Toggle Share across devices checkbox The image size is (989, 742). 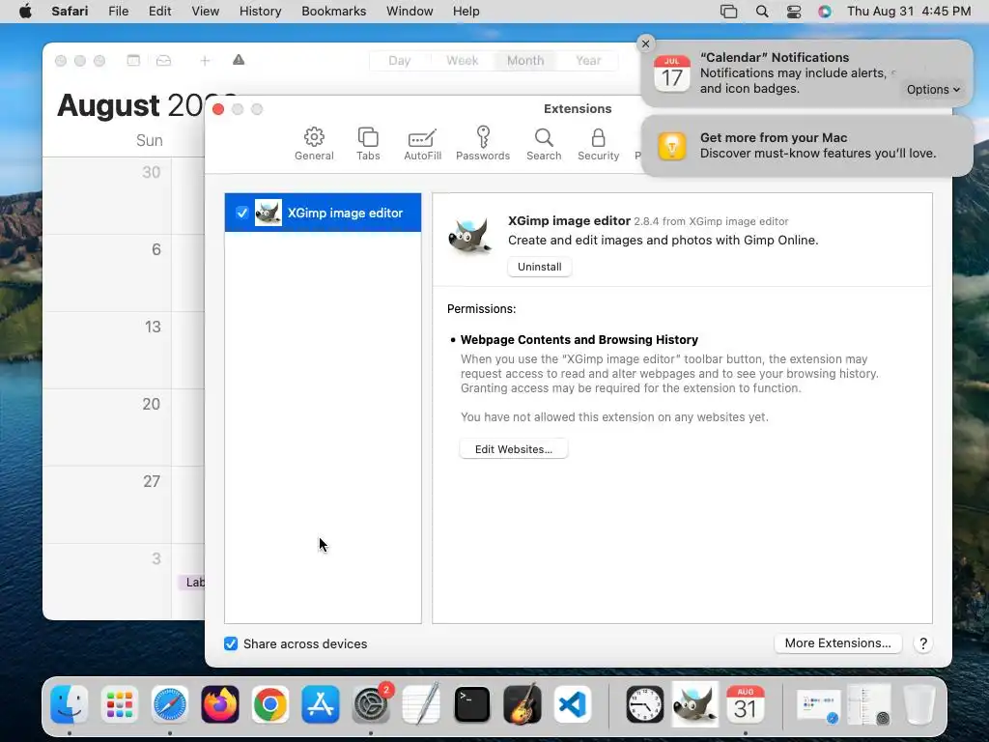click(231, 643)
